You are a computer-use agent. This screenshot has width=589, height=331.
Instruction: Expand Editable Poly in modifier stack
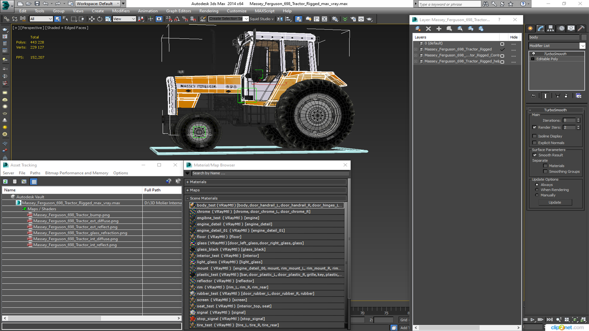click(x=533, y=59)
